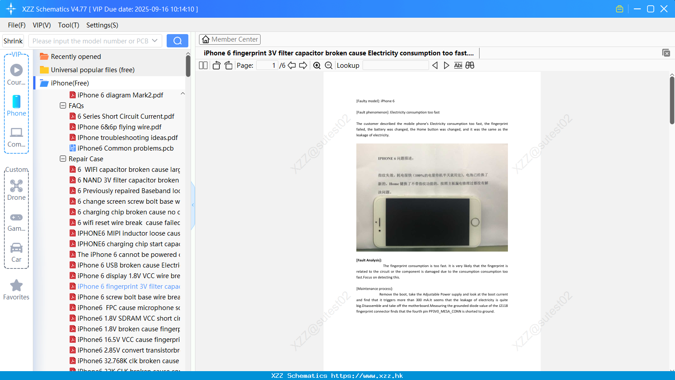Rotate page clockwise
Image resolution: width=675 pixels, height=380 pixels.
click(228, 66)
